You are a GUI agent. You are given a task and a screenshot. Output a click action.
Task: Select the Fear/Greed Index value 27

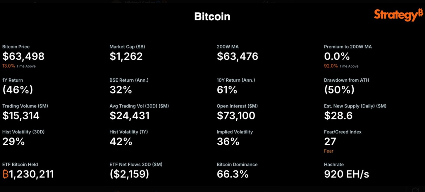(330, 142)
